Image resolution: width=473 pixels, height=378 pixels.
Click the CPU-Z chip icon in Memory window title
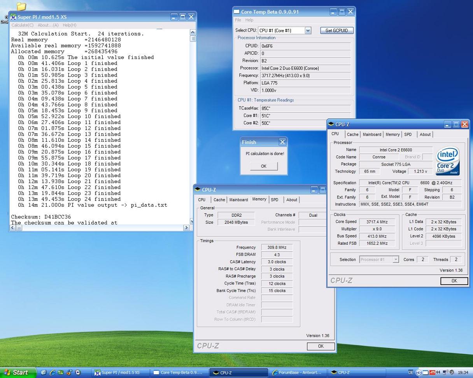[x=198, y=190]
